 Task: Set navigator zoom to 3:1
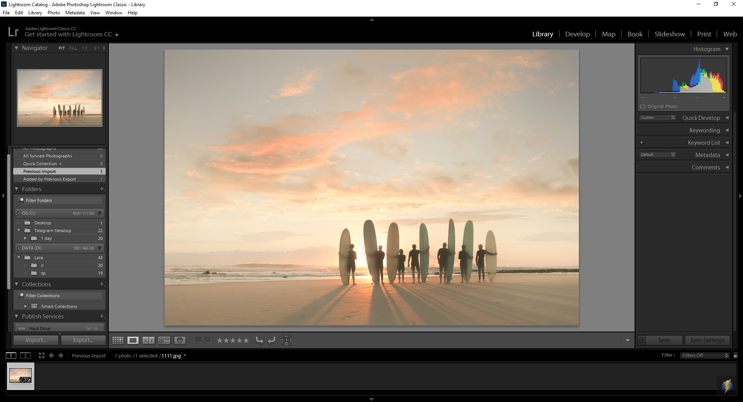(96, 48)
